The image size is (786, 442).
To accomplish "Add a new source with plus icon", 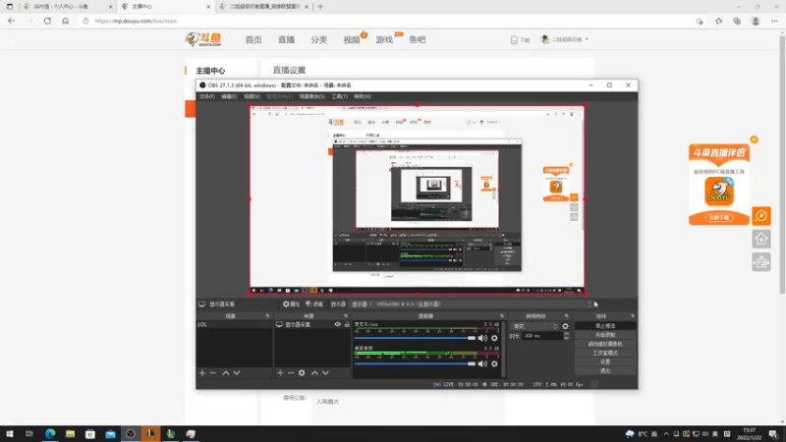I will [280, 373].
